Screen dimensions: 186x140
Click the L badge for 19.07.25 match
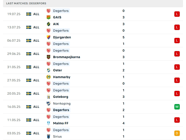pyautogui.click(x=177, y=14)
